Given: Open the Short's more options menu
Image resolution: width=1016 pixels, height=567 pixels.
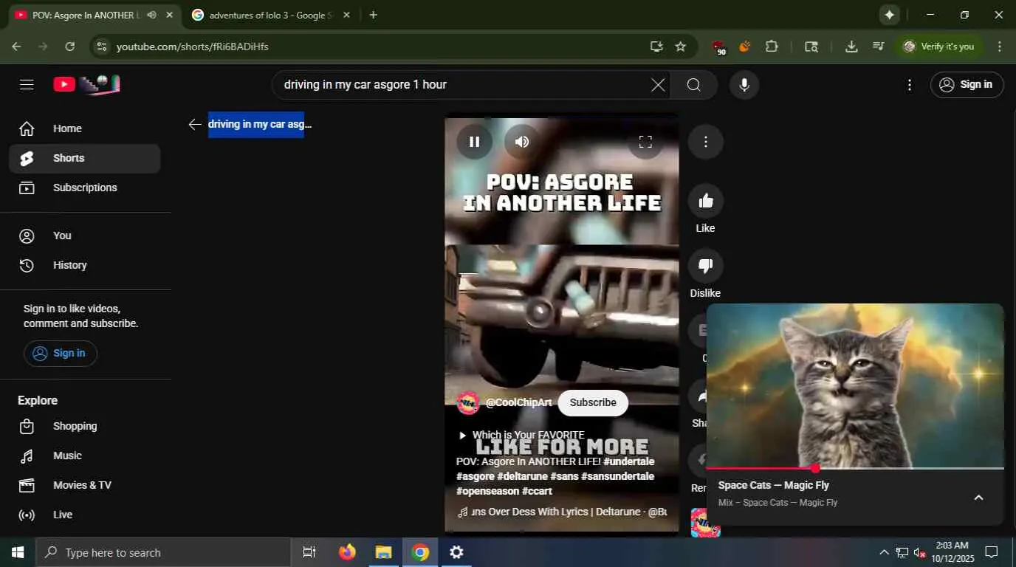Looking at the screenshot, I should pos(706,142).
